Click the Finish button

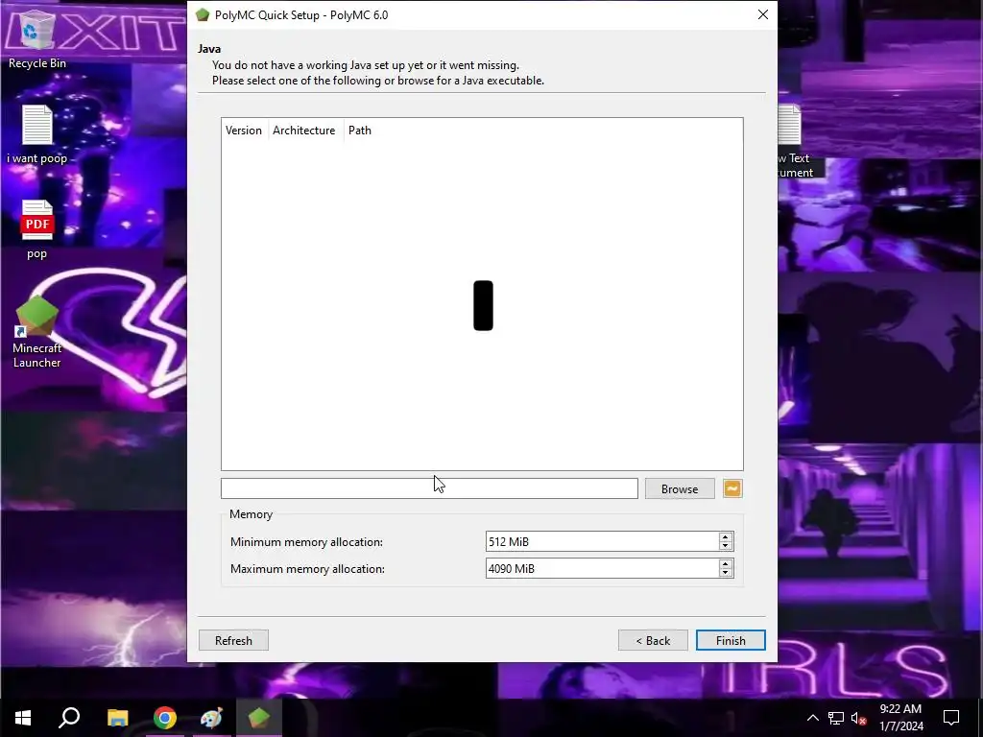pos(731,640)
